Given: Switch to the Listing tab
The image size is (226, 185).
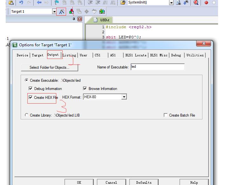Looking at the screenshot, I should tap(69, 55).
